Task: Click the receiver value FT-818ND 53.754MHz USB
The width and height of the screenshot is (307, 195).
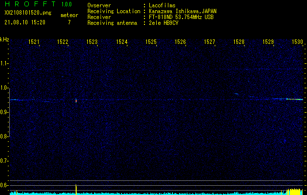Action: [x=181, y=17]
